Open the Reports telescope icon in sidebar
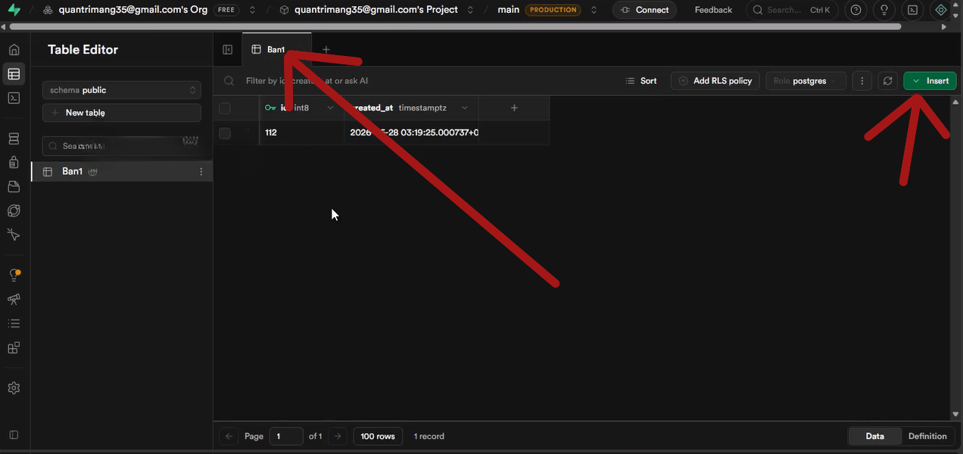Screen dimensions: 963x454 click(x=14, y=300)
